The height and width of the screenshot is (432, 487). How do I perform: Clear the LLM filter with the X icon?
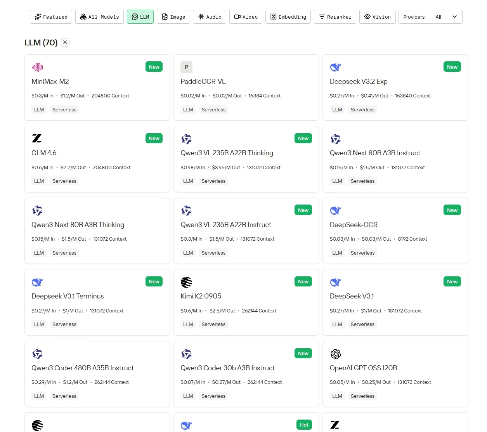[x=65, y=42]
